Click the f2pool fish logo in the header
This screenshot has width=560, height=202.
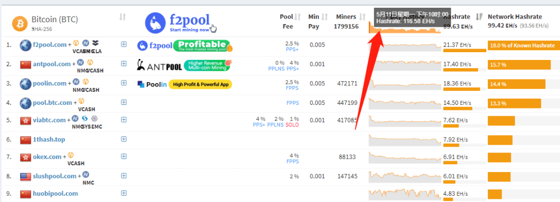156,23
